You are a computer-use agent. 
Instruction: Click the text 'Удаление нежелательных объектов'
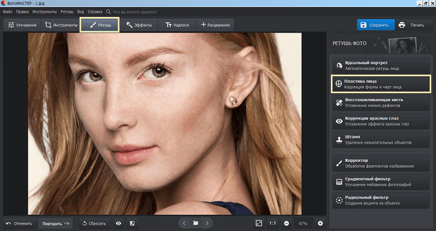[378, 143]
